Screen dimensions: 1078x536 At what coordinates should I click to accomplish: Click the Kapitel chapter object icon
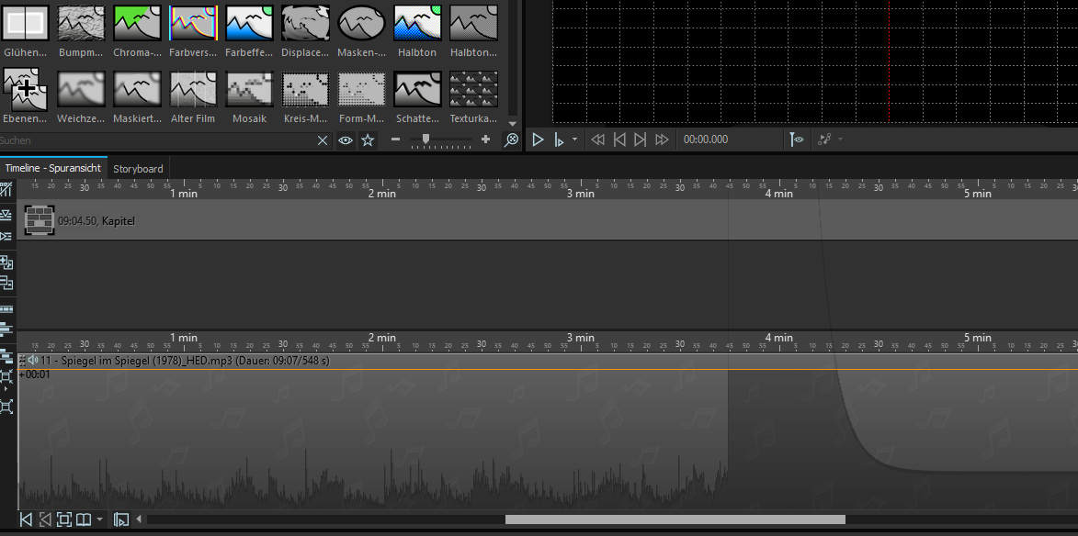40,220
